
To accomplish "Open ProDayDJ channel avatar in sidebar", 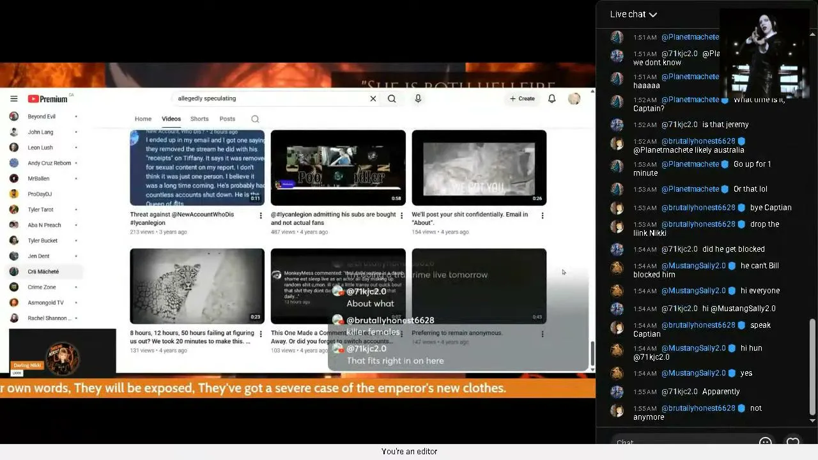I will (14, 194).
